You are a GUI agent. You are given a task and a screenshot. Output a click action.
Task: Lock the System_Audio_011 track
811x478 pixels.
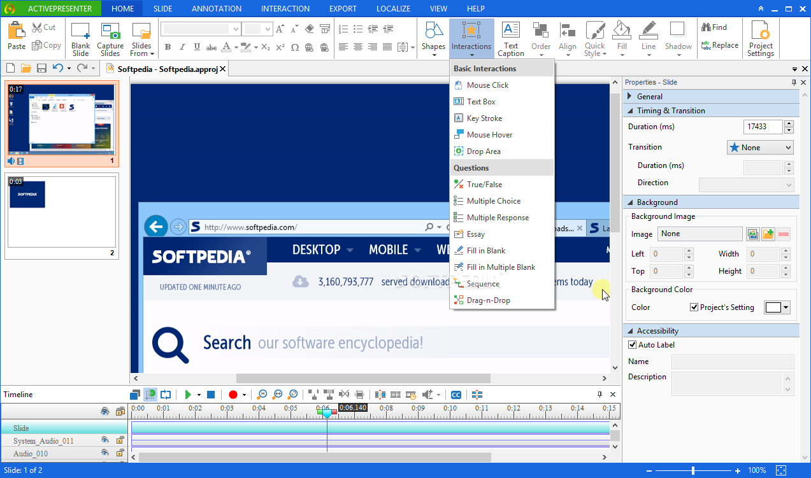pos(120,440)
